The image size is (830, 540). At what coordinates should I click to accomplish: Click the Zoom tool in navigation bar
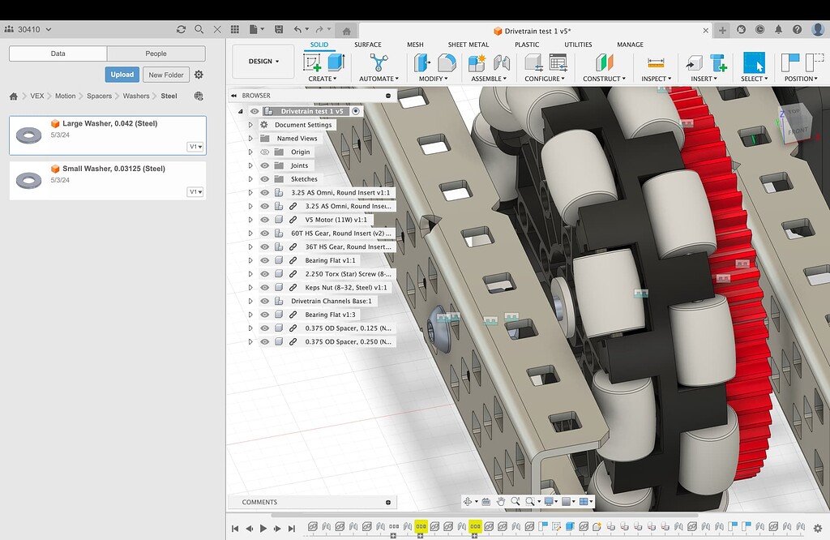point(516,502)
